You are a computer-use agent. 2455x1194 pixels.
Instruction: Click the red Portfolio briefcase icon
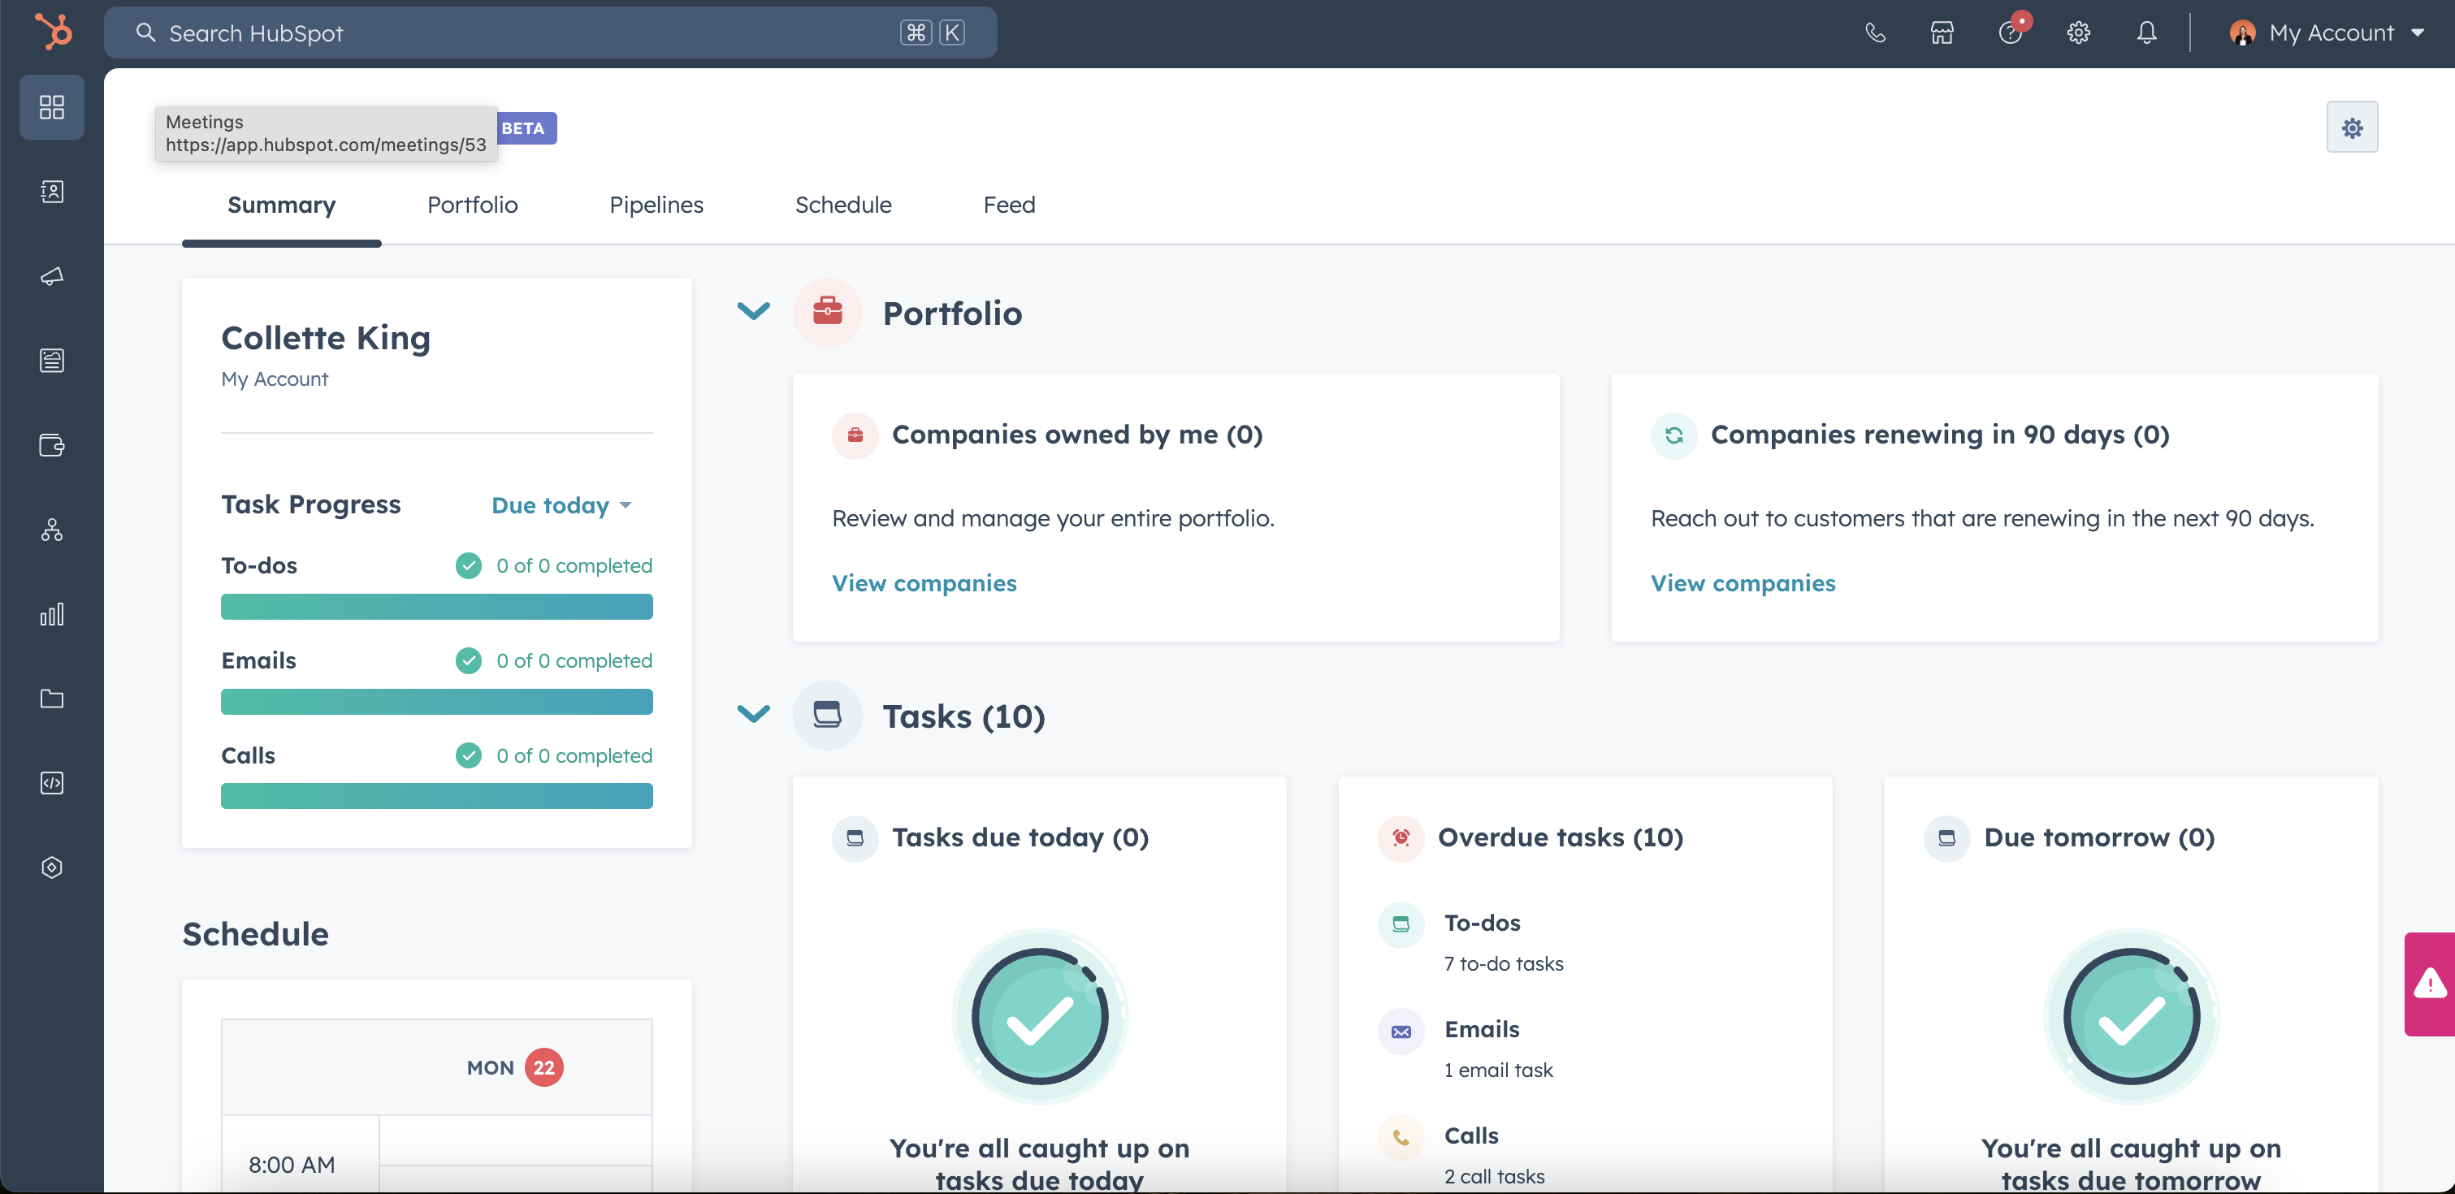[827, 312]
